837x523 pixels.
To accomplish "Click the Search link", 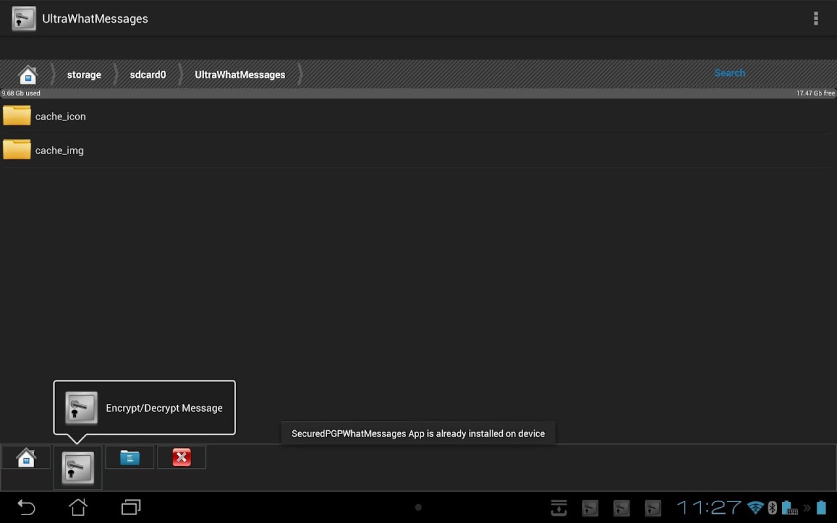I will coord(730,73).
